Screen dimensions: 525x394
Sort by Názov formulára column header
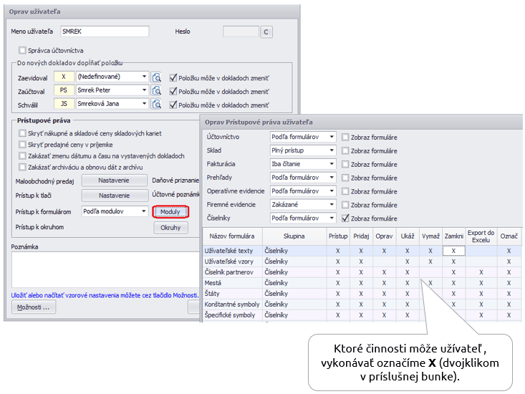click(x=232, y=236)
